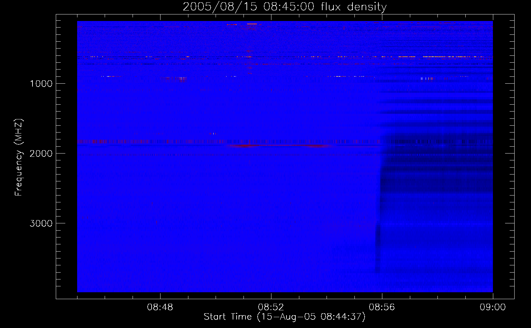531x328 pixels.
Task: Click the 'Start Time (15-Aug-05 08:44:37)' axis label
Action: pos(285,317)
